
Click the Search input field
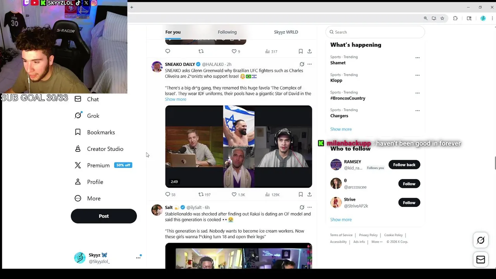click(x=375, y=32)
